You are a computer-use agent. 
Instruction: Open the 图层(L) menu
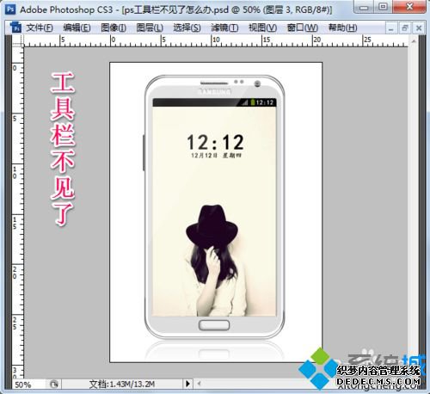150,28
